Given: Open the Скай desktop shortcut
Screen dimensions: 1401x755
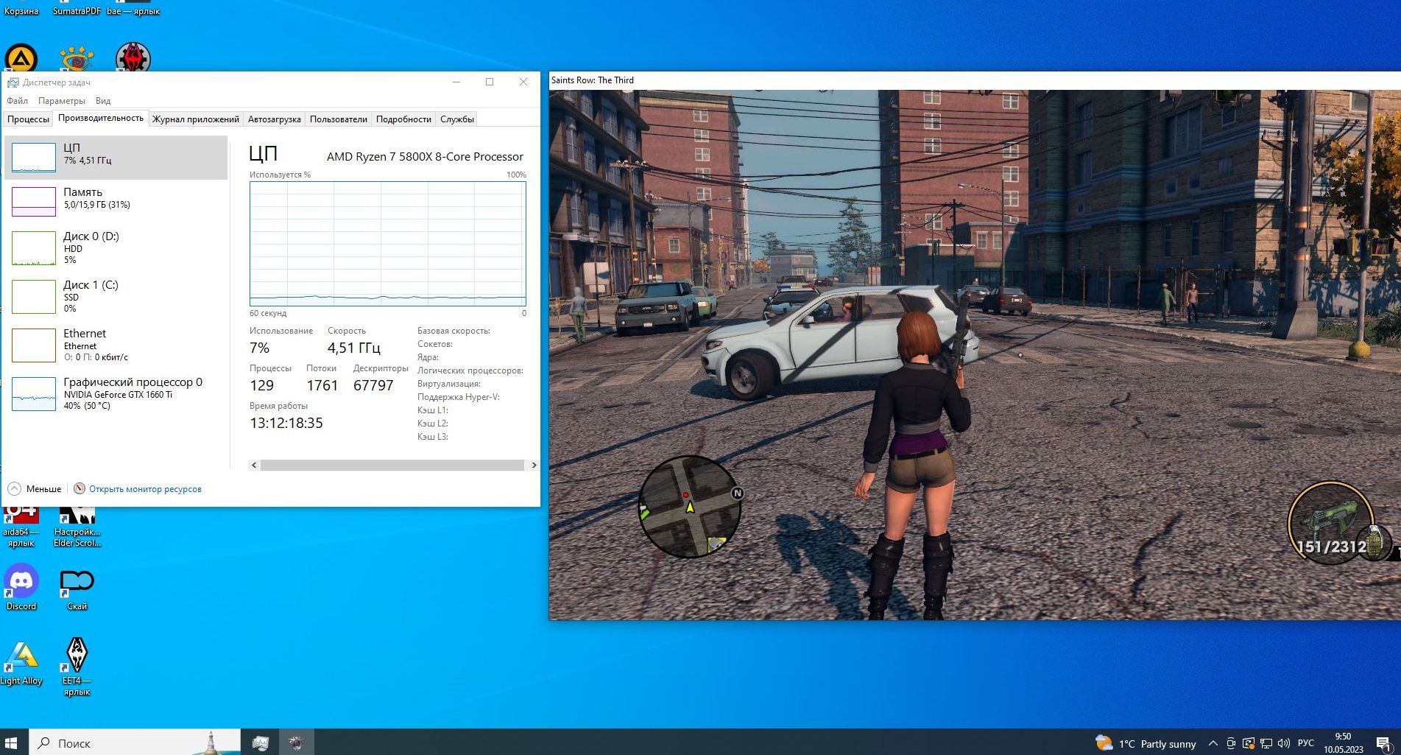Looking at the screenshot, I should pos(77,582).
